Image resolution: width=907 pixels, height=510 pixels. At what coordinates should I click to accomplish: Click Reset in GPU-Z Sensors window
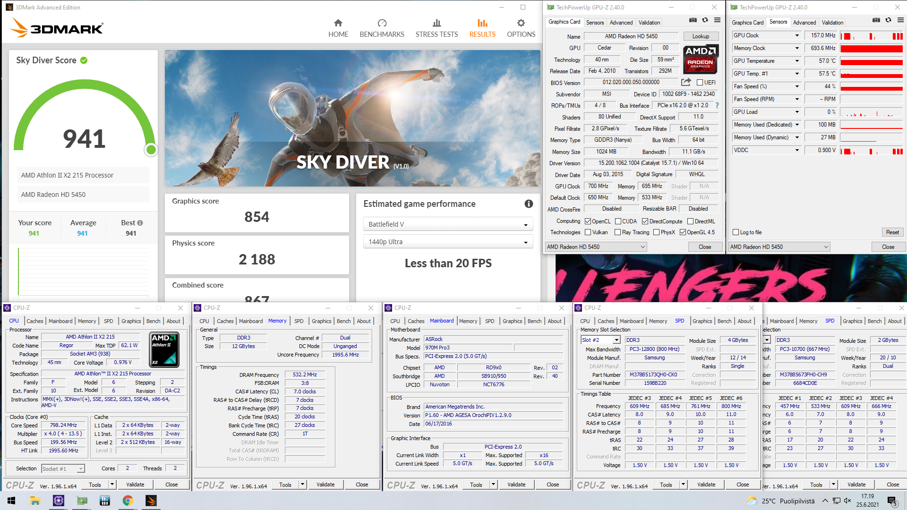coord(892,232)
